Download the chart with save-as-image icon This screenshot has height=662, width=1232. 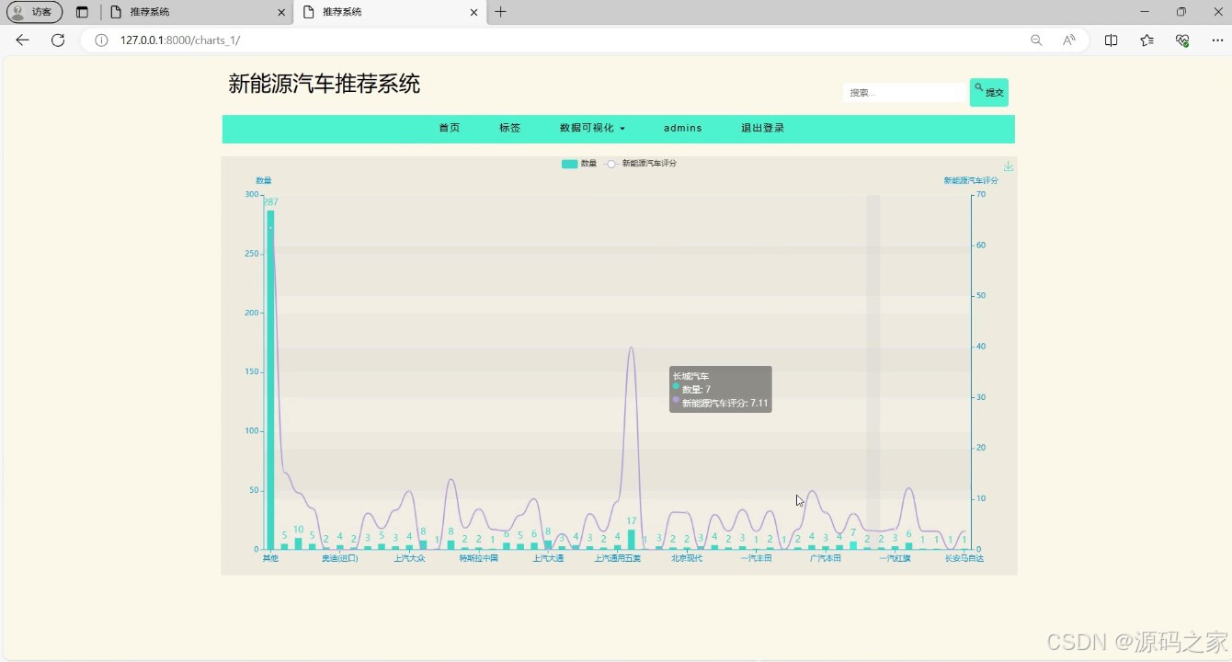[x=1009, y=166]
